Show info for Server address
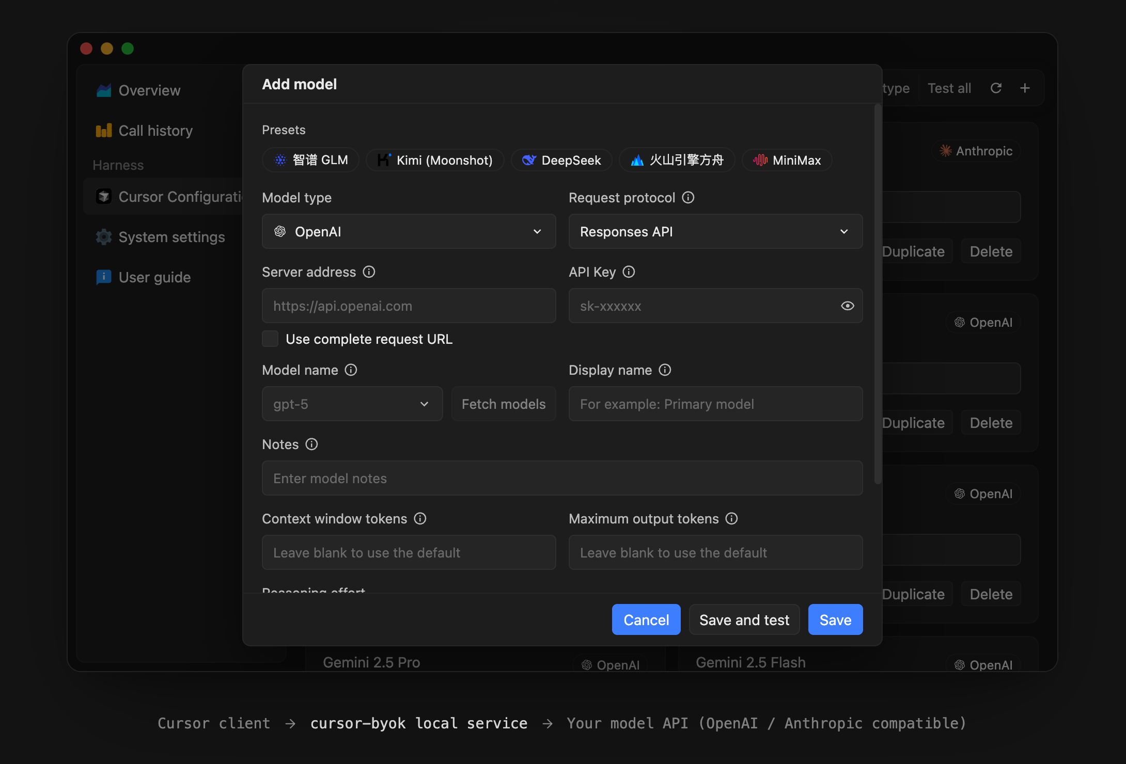 tap(369, 272)
